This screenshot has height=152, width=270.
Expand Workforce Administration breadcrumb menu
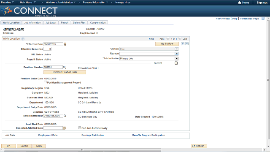pos(61,3)
